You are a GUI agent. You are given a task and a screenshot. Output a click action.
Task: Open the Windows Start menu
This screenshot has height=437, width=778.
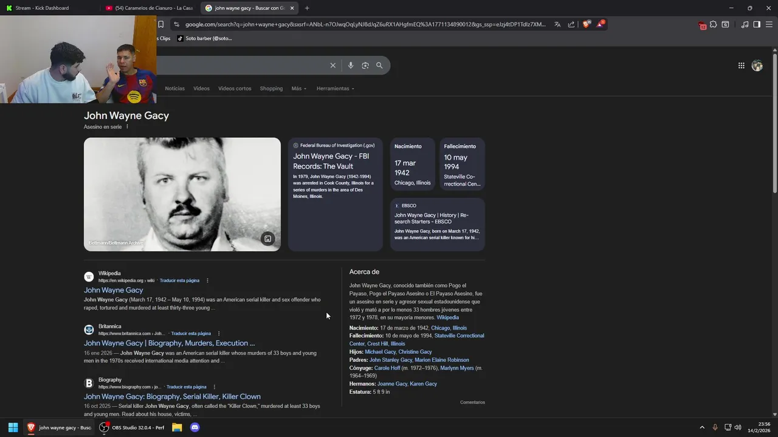click(13, 427)
